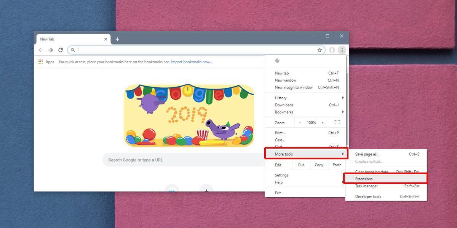Viewport: 457px width, 228px height.
Task: Minimize the Chrome window
Action: (x=313, y=36)
